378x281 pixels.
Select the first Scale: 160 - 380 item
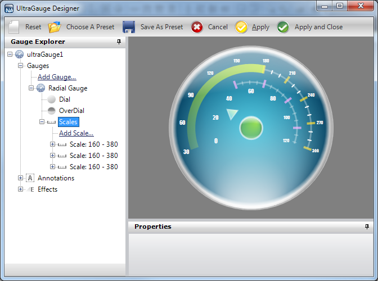pos(93,144)
